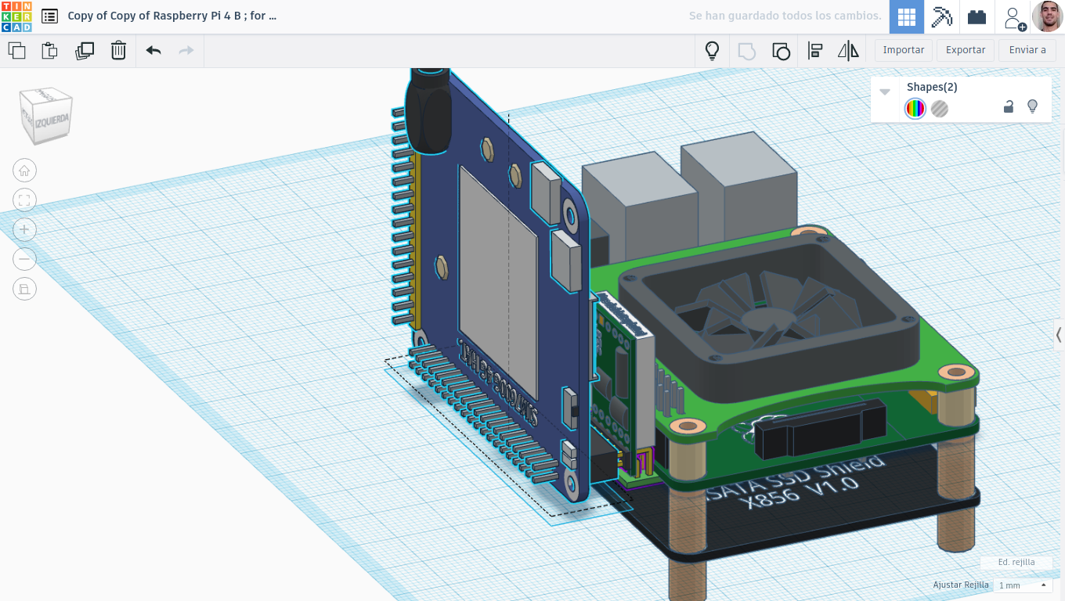Show all hidden objects lightbulb
Image resolution: width=1065 pixels, height=601 pixels.
click(x=712, y=51)
